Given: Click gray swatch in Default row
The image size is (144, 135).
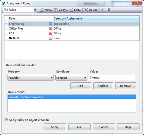Looking at the screenshot, I should click(x=50, y=38).
